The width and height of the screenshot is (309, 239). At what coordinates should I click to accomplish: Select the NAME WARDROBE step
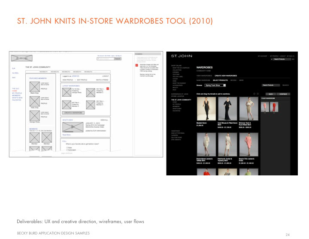[203, 80]
